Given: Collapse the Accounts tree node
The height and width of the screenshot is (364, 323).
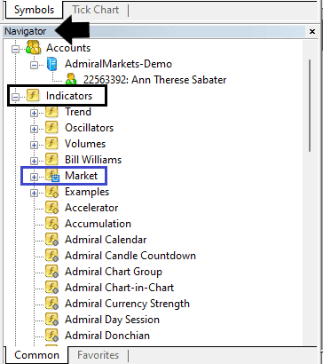Looking at the screenshot, I should [15, 49].
